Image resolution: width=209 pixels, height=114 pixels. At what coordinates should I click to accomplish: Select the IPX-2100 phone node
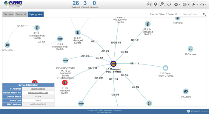[x=185, y=91]
